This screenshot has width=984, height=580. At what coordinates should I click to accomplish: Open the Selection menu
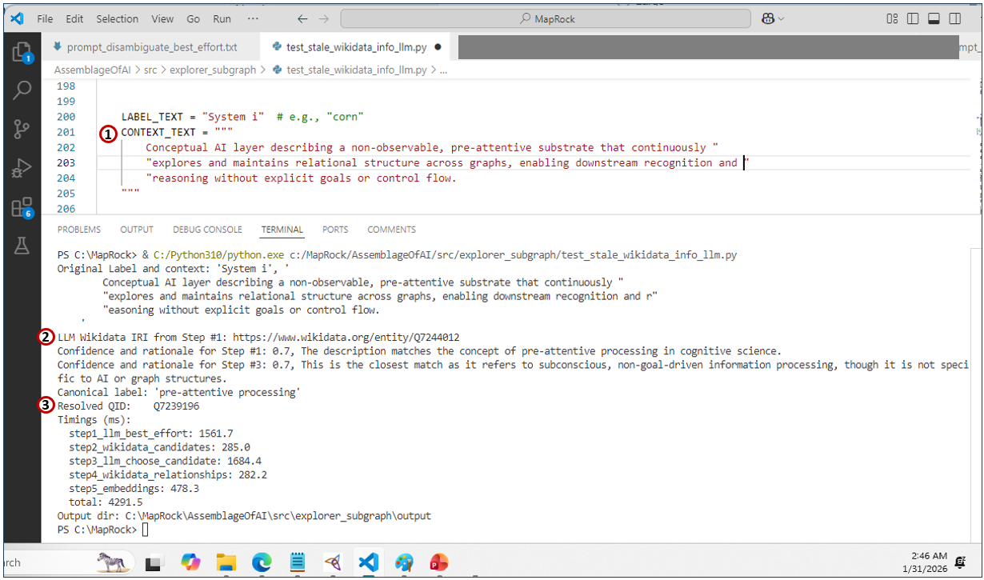(x=117, y=18)
